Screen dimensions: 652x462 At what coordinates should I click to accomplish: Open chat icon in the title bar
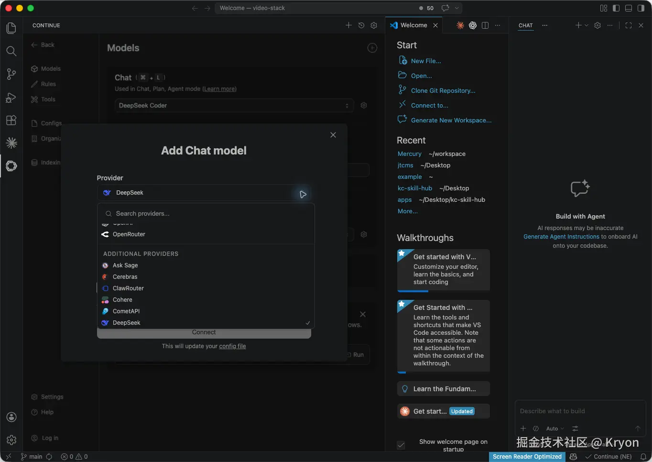click(446, 8)
